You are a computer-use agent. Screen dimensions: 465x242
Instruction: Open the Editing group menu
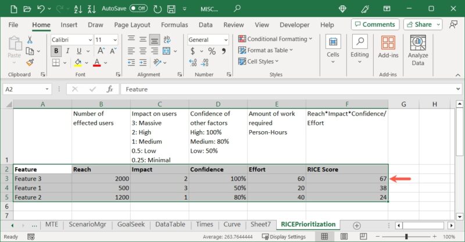(360, 49)
